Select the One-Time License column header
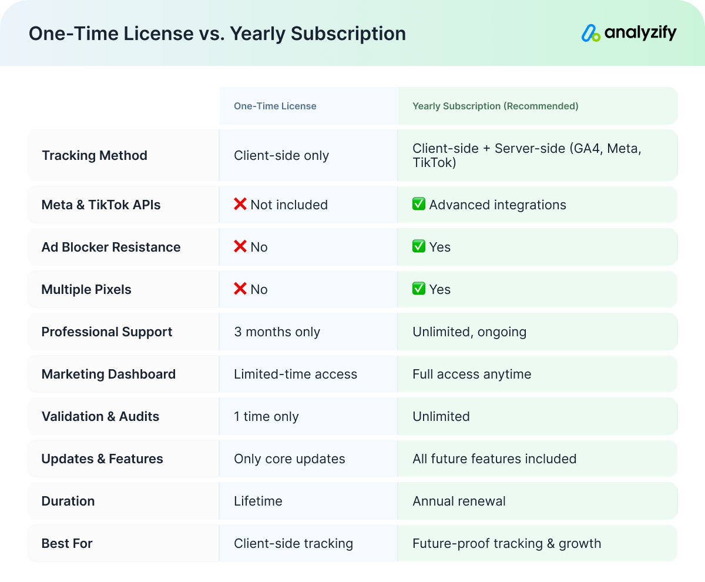This screenshot has width=705, height=582. tap(275, 106)
